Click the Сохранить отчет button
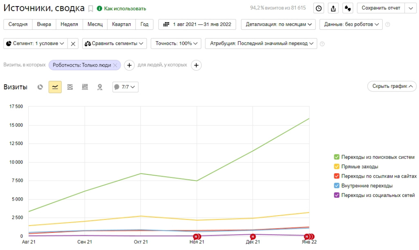 [381, 8]
